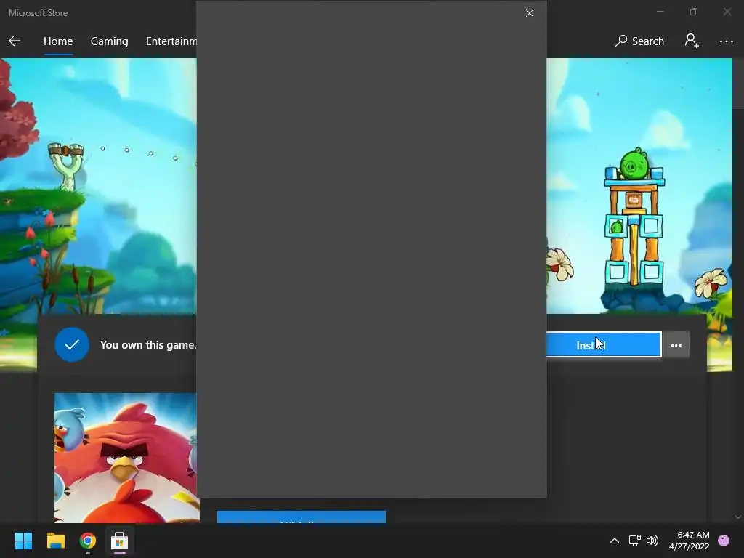Open the volume speaker icon
Image resolution: width=744 pixels, height=558 pixels.
point(652,541)
